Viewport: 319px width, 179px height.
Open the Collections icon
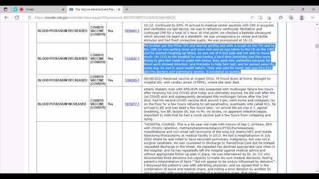[291, 18]
